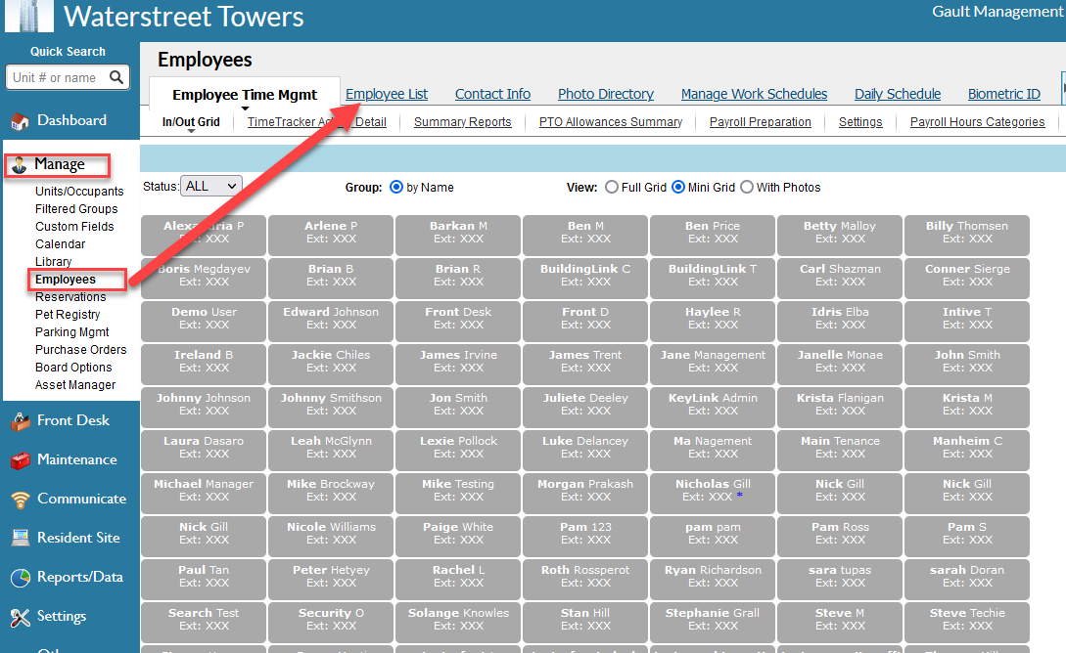
Task: Click the Dashboard house icon
Action: pos(20,121)
